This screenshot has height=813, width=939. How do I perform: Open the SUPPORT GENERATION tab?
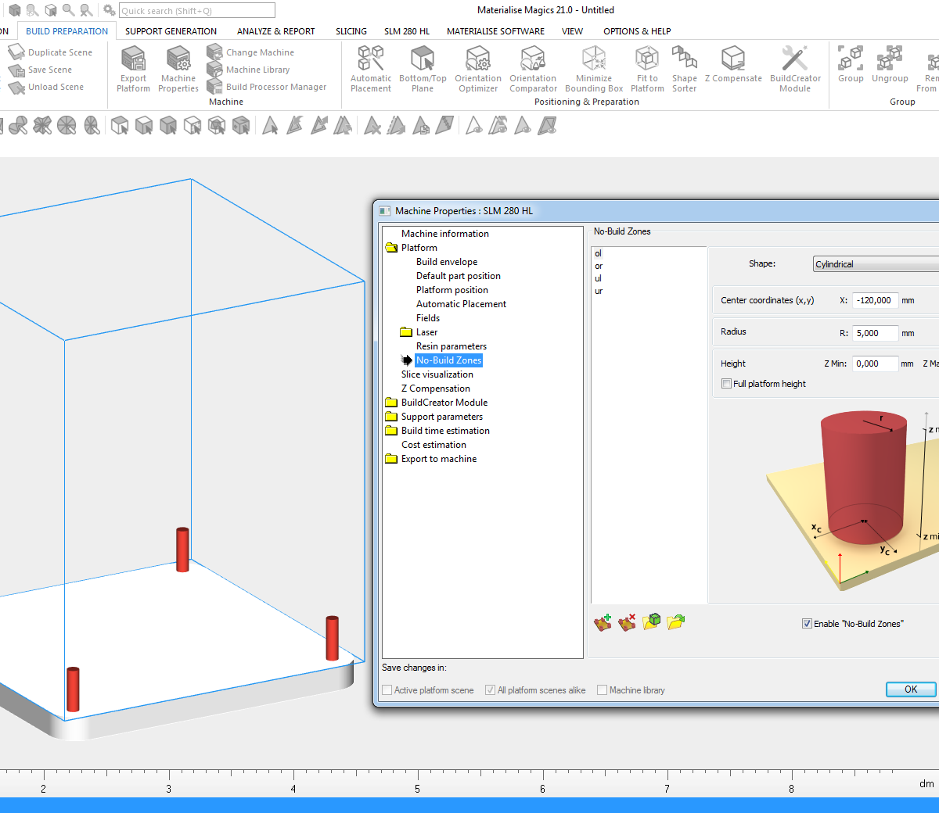coord(171,31)
